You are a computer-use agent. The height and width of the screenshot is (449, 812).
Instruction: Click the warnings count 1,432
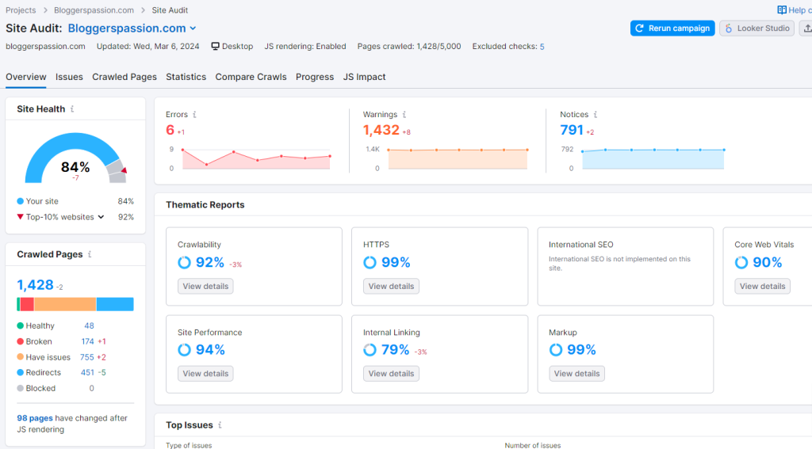coord(381,130)
